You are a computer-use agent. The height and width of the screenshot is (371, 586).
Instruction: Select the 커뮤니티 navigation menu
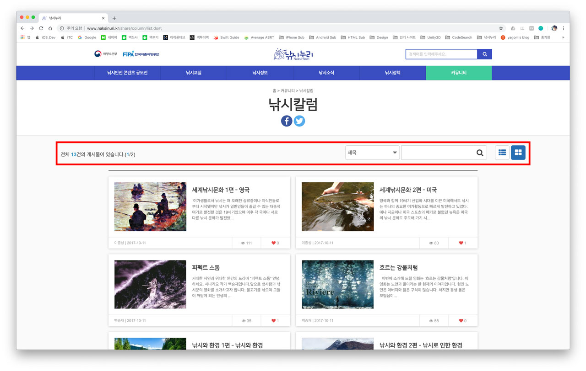click(x=459, y=72)
